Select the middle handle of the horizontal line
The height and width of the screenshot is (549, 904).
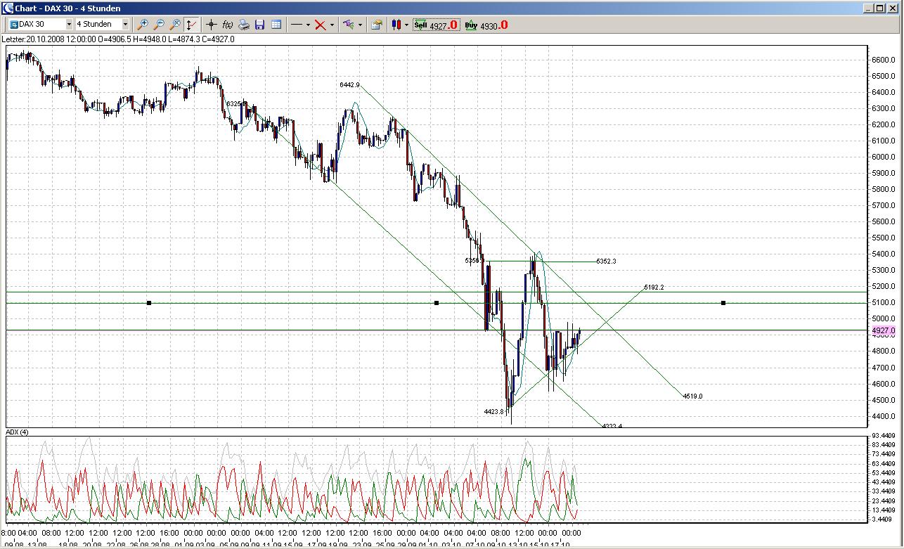[x=437, y=303]
